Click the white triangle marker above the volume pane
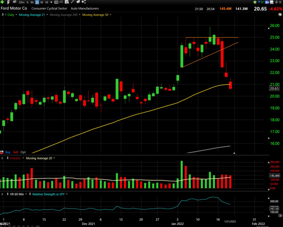Image resolution: width=283 pixels, height=227 pixels. click(234, 153)
